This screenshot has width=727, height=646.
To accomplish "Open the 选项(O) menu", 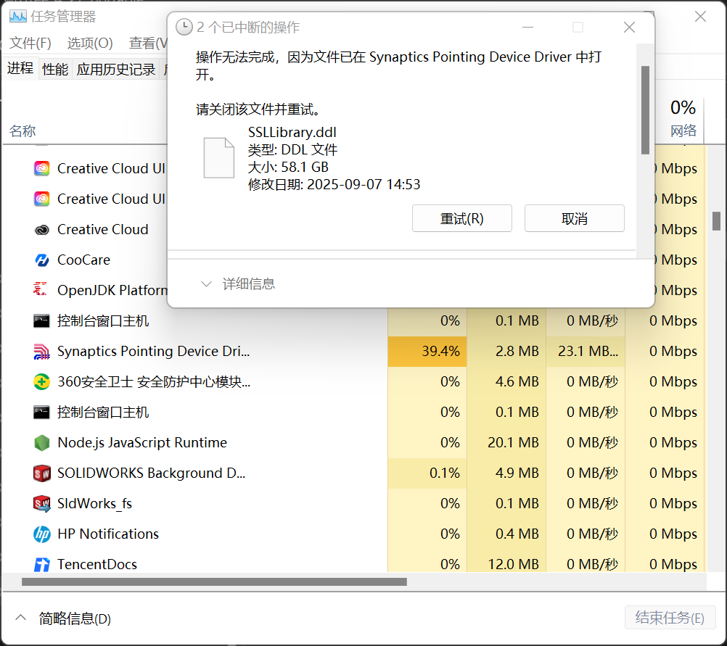I will tap(90, 44).
